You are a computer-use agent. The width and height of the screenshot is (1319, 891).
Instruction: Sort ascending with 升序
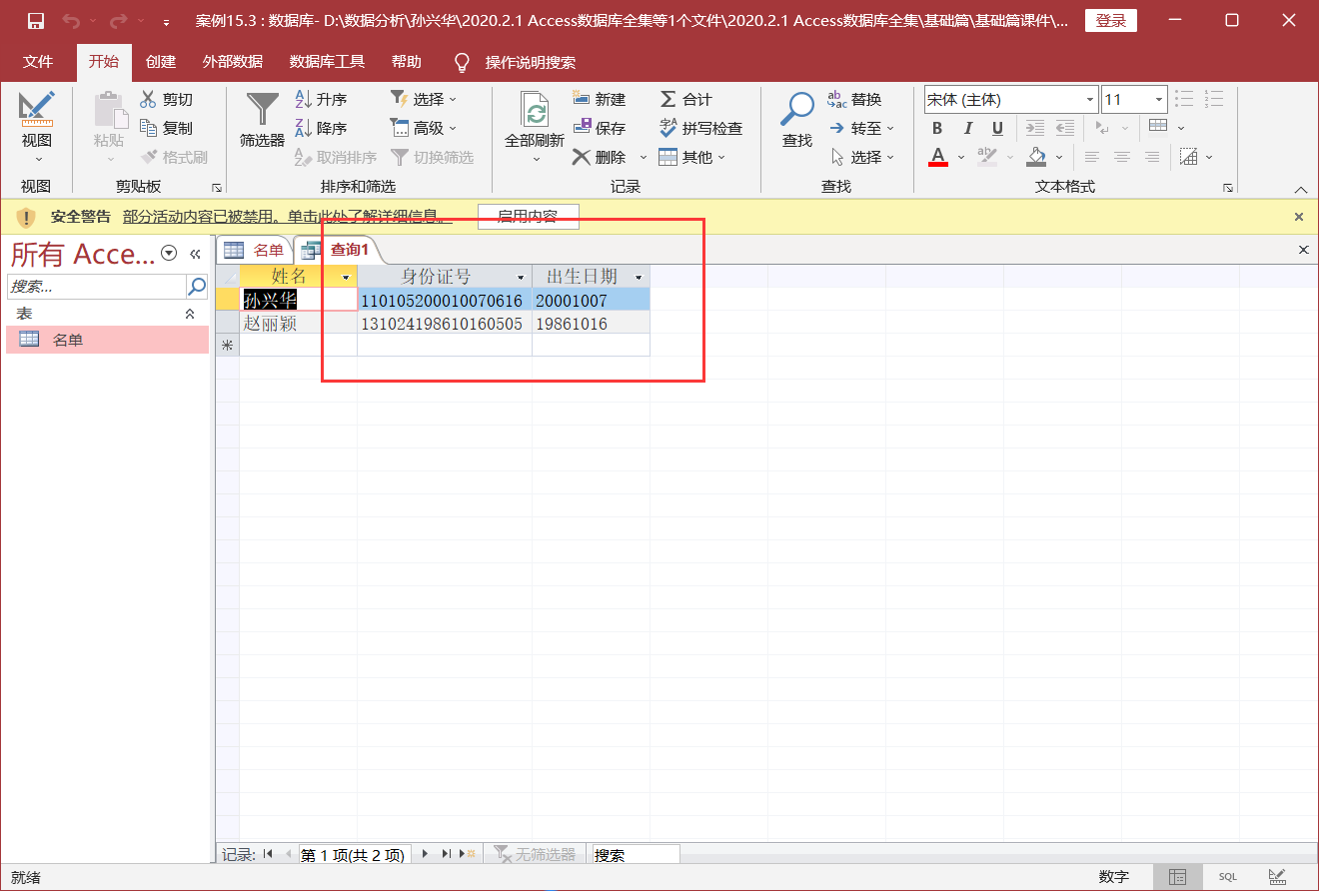(x=321, y=99)
